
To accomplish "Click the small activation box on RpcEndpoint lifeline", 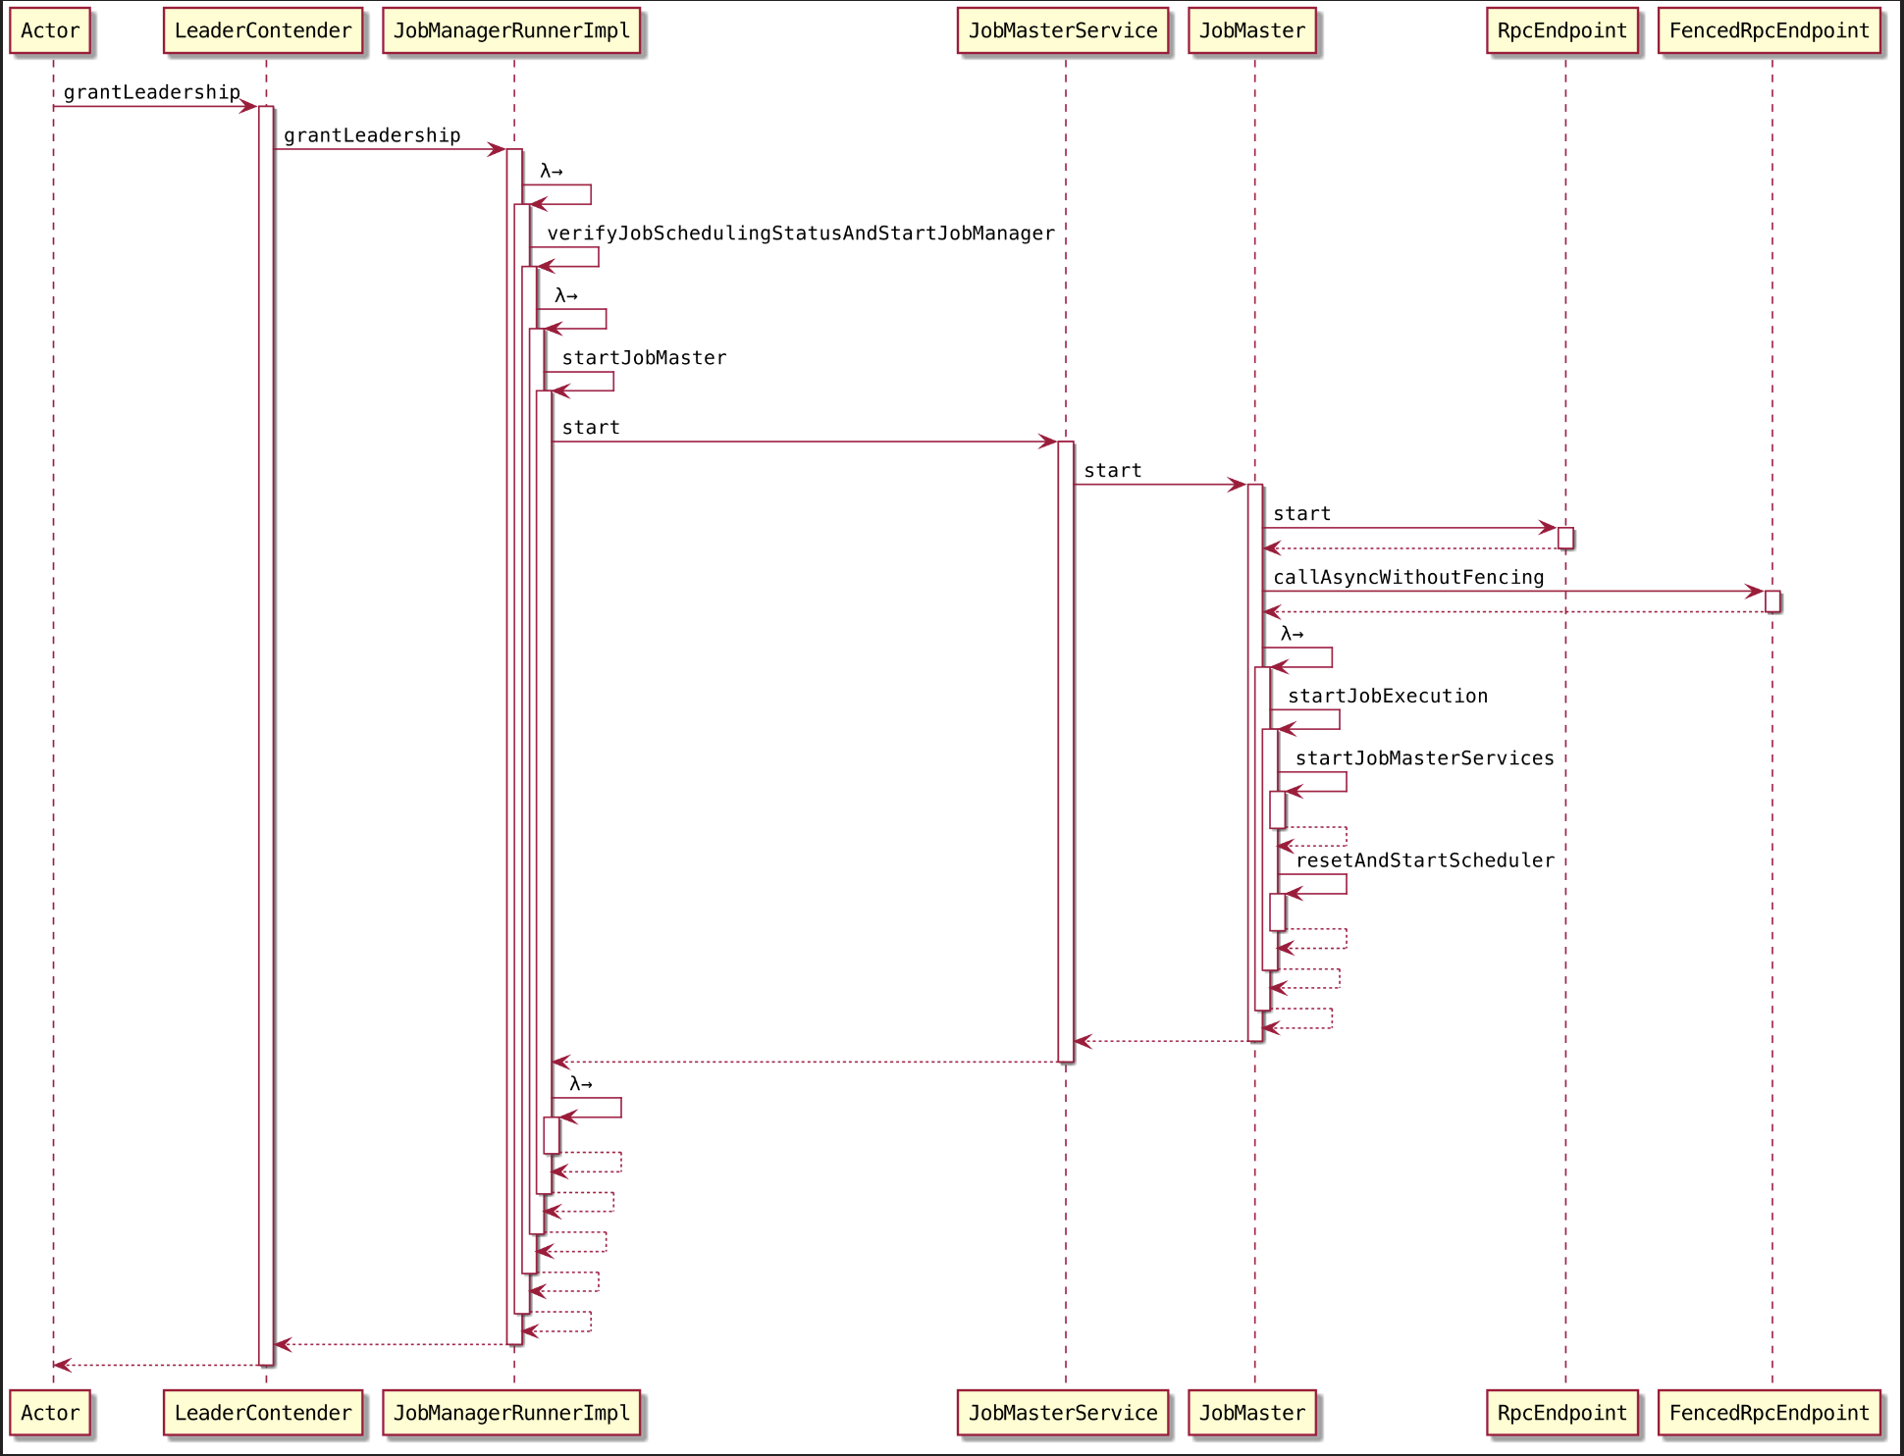I will point(1565,539).
